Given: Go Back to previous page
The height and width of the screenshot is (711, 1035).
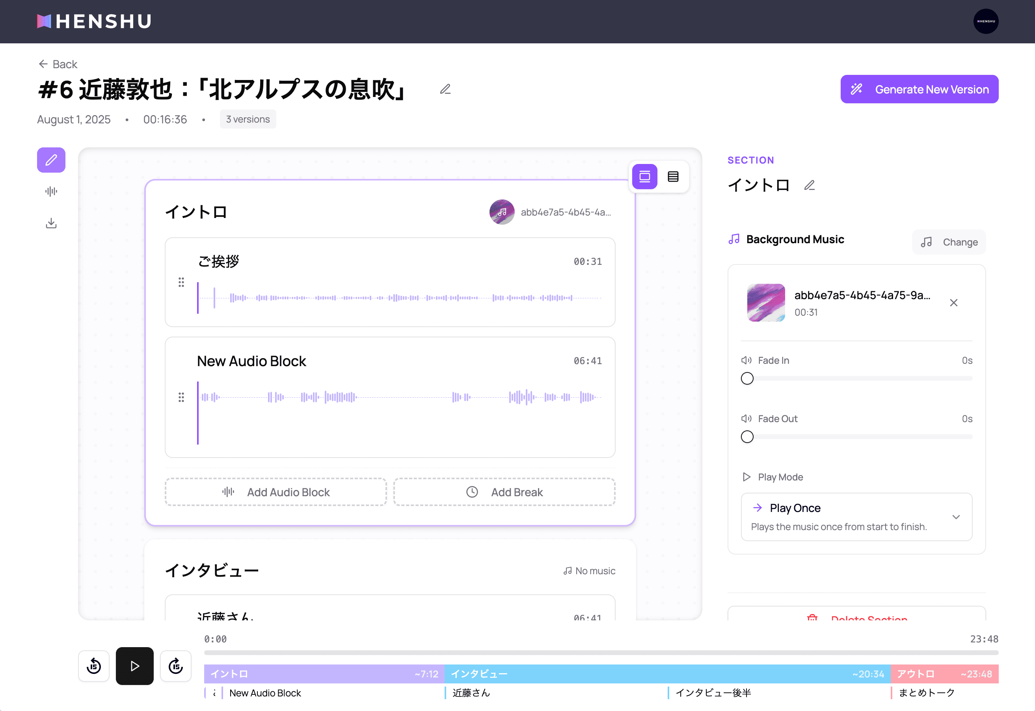Looking at the screenshot, I should click(x=58, y=64).
